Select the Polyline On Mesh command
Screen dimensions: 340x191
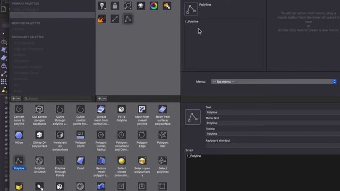pos(39,165)
